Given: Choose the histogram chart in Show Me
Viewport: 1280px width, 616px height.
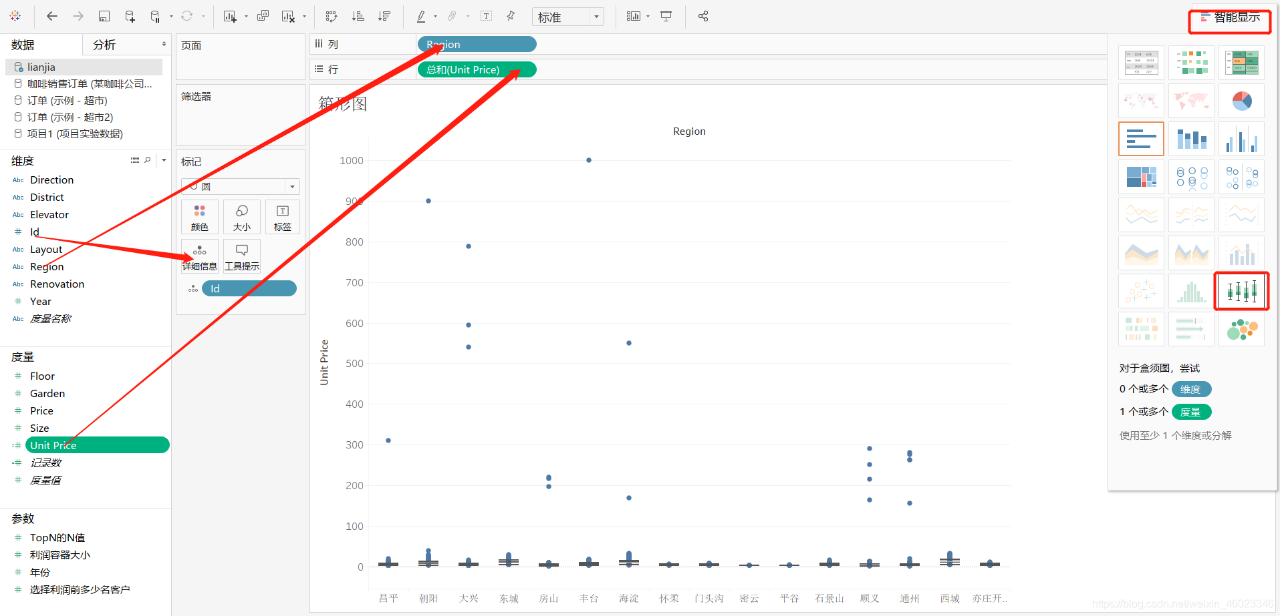Looking at the screenshot, I should (1191, 291).
